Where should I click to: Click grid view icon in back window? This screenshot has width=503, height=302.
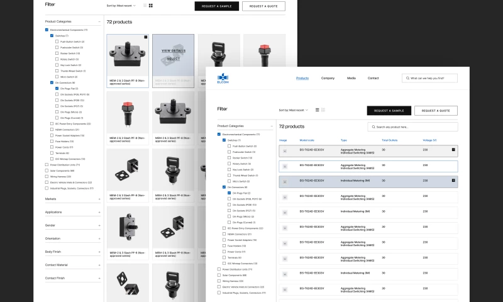click(151, 6)
